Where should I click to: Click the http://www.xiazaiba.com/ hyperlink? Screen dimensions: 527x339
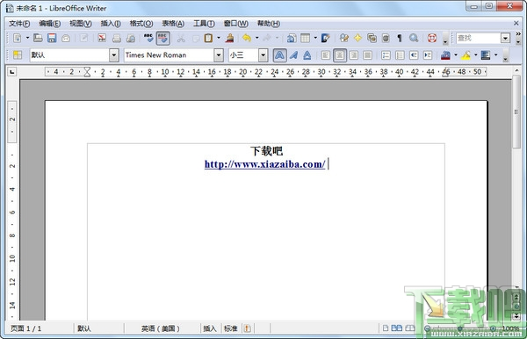pyautogui.click(x=265, y=164)
